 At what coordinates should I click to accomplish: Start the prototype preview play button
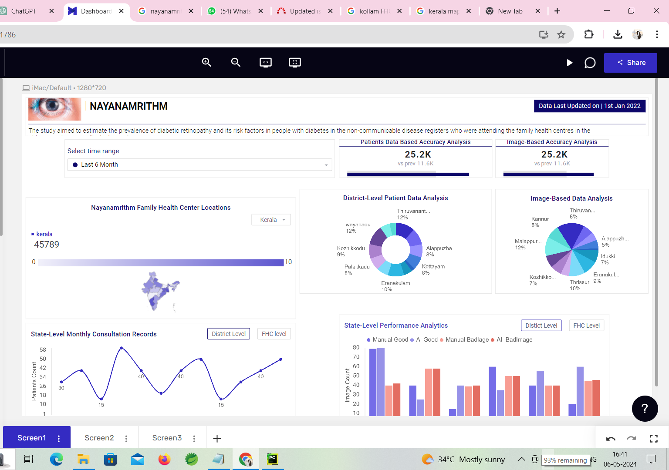pyautogui.click(x=569, y=63)
